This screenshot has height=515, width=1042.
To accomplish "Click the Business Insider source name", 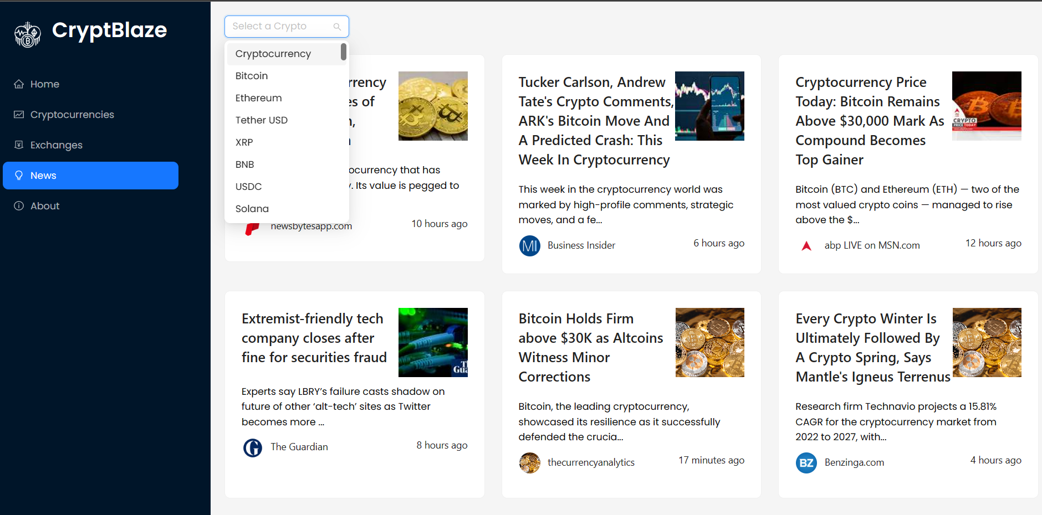I will tap(581, 245).
